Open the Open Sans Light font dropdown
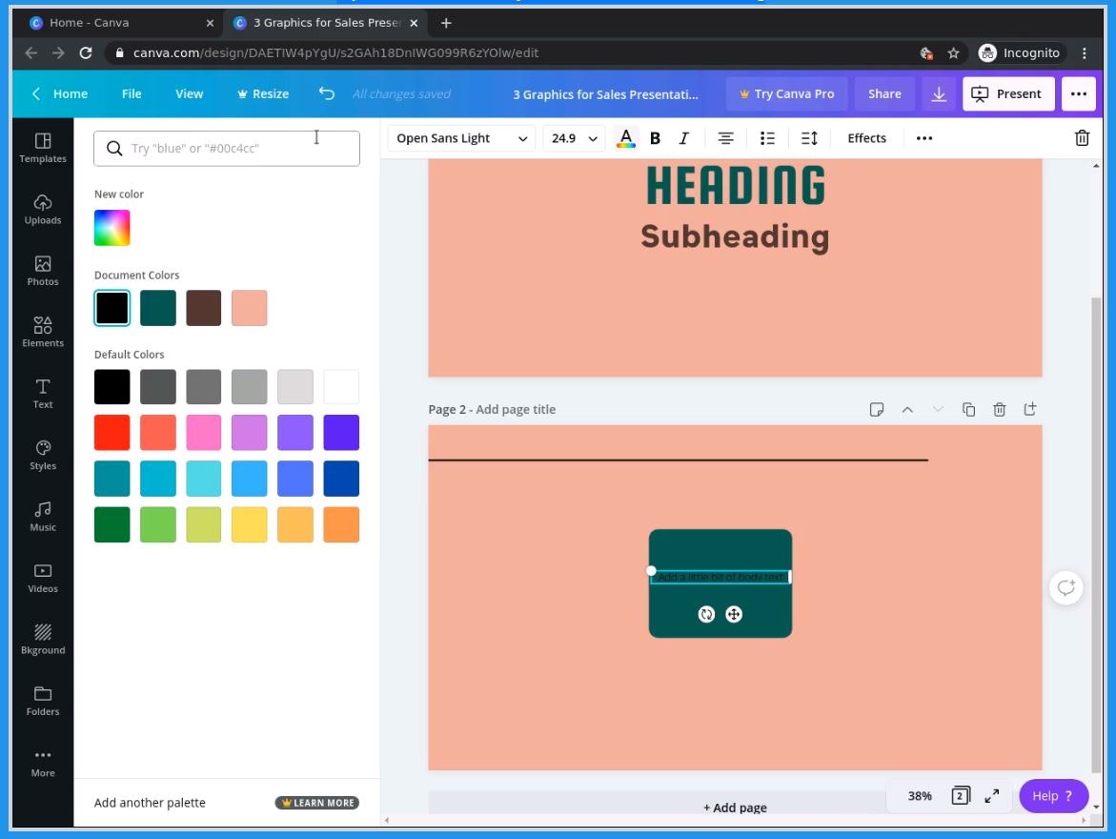 tap(459, 137)
